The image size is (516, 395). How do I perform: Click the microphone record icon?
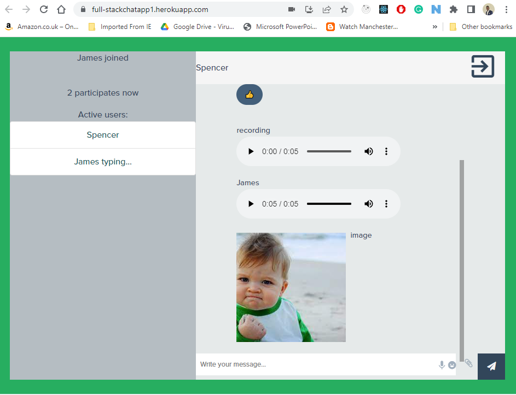442,365
